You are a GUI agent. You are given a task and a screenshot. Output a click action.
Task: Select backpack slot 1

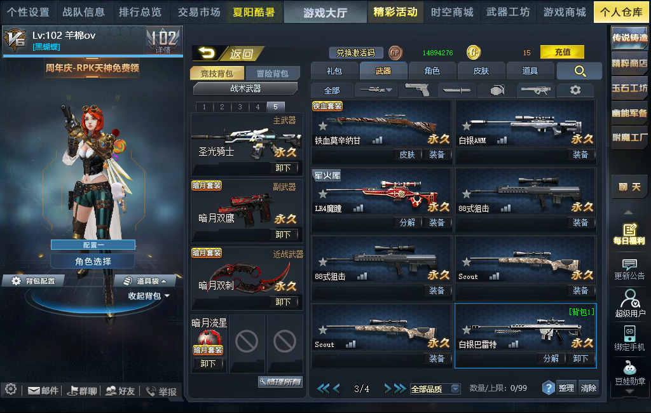coord(204,107)
